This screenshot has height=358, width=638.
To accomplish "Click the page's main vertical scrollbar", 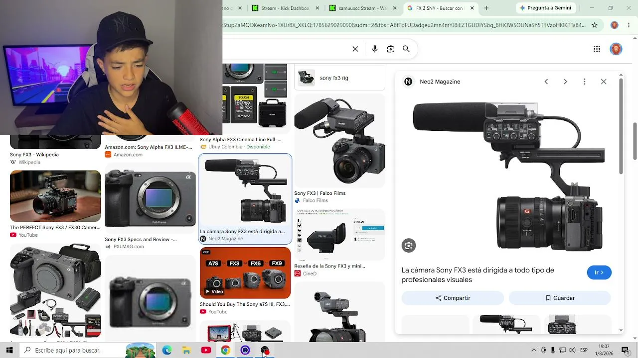I will 635,141.
